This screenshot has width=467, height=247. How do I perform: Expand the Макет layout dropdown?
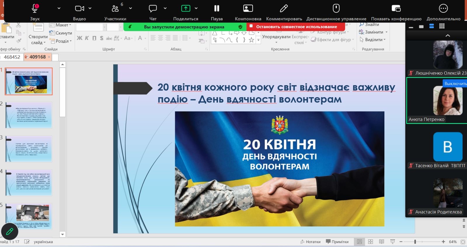pyautogui.click(x=60, y=25)
